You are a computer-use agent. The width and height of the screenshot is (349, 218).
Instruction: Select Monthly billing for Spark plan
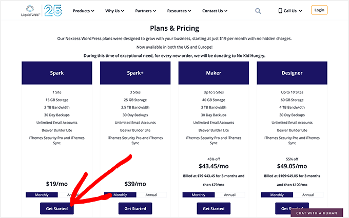[x=38, y=195]
